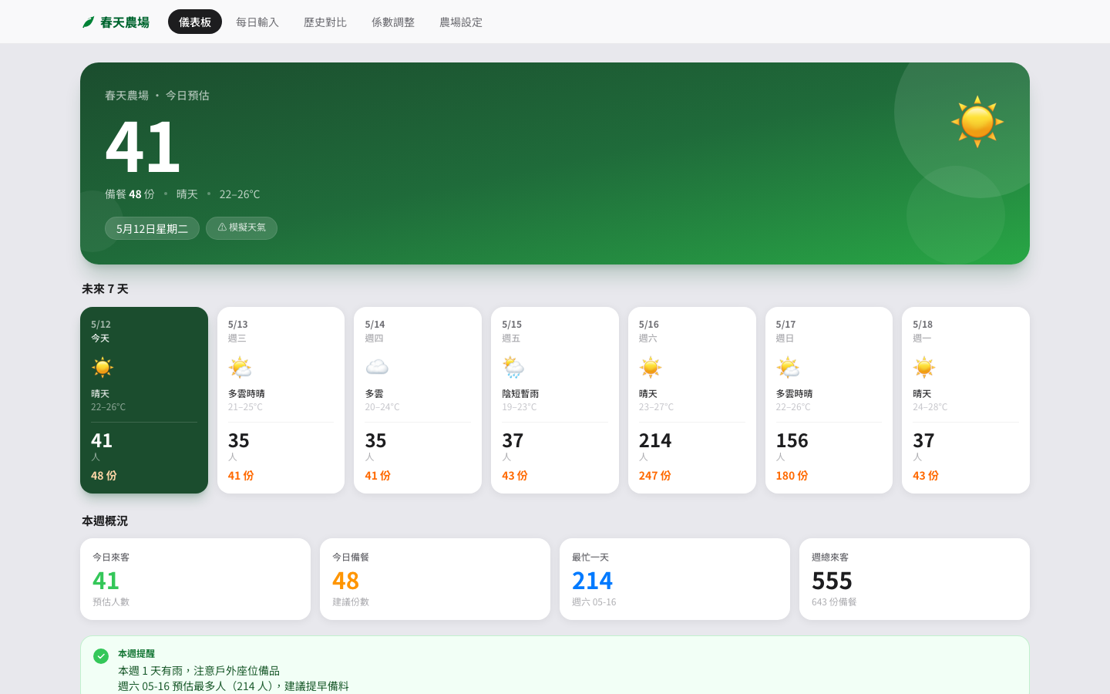
Task: Select the 5/18 週一 forecast card
Action: tap(966, 400)
